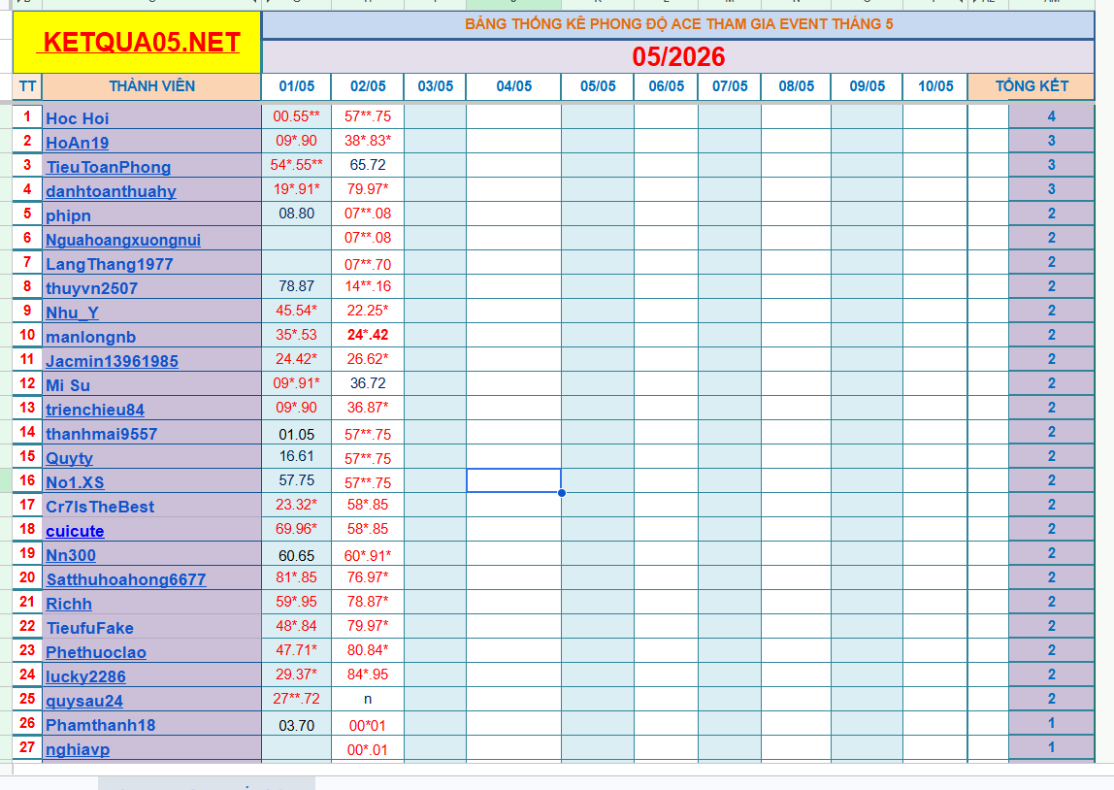Select nghiavp's 00*.01 cell
The height and width of the screenshot is (790, 1114).
pos(368,749)
